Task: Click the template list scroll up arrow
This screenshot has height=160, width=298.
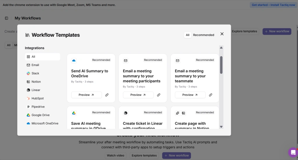Action: point(221,48)
